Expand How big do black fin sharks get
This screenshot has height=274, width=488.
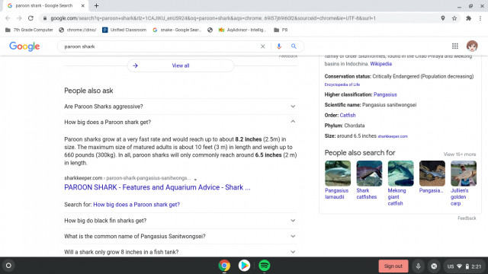point(181,221)
